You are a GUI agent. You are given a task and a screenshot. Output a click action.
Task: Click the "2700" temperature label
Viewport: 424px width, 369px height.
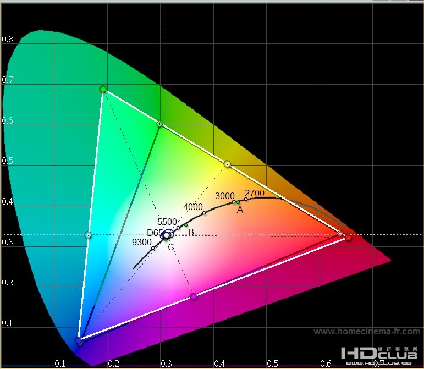click(255, 193)
